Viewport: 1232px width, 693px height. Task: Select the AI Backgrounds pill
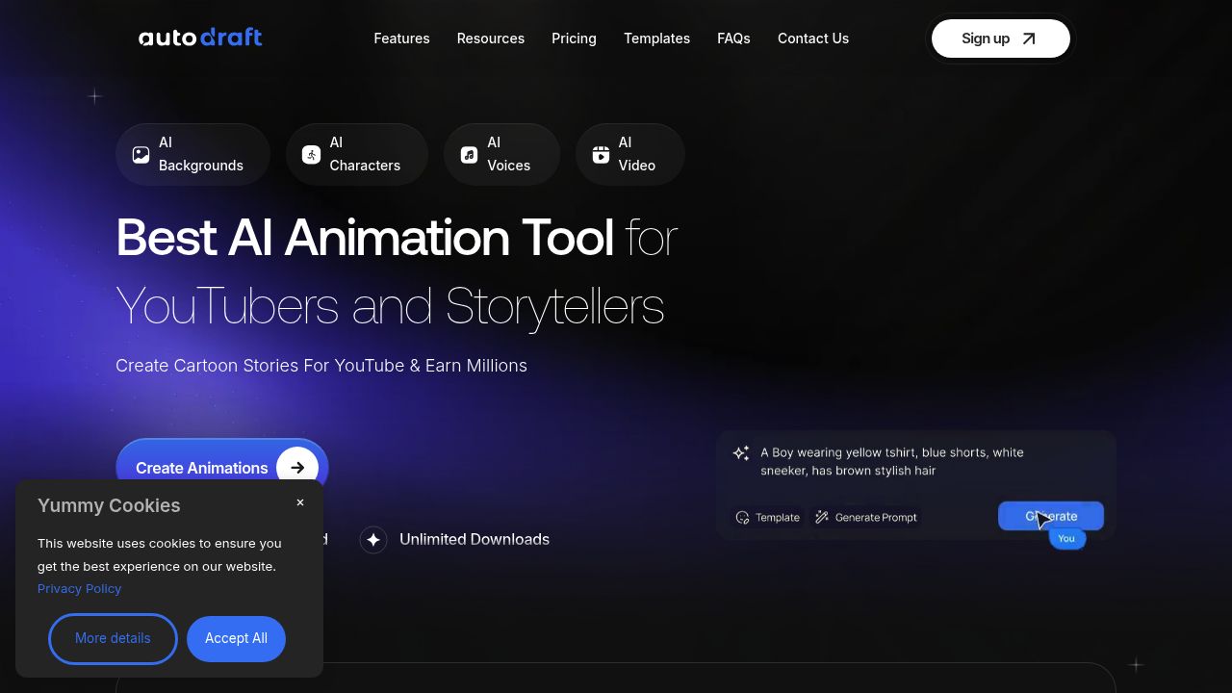point(192,154)
